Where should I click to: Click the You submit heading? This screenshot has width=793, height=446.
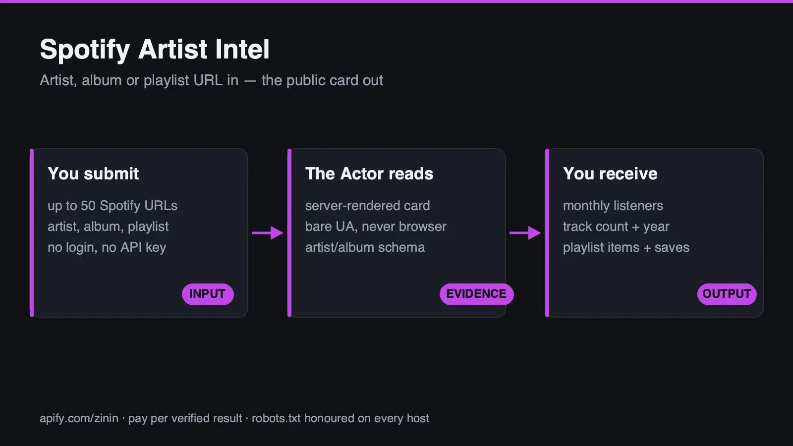[x=93, y=173]
